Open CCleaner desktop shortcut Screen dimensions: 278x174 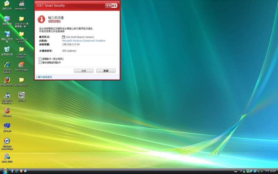tap(7, 111)
